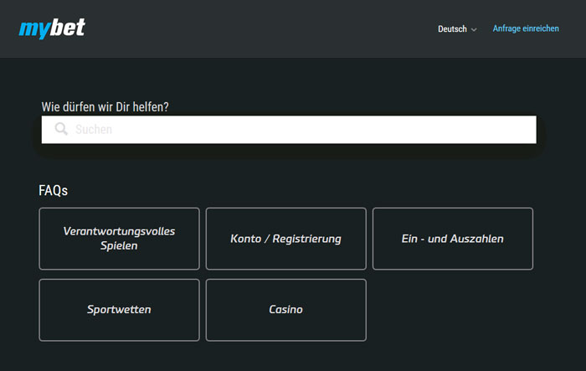Click the chevron arrow beside Deutsch

(474, 29)
